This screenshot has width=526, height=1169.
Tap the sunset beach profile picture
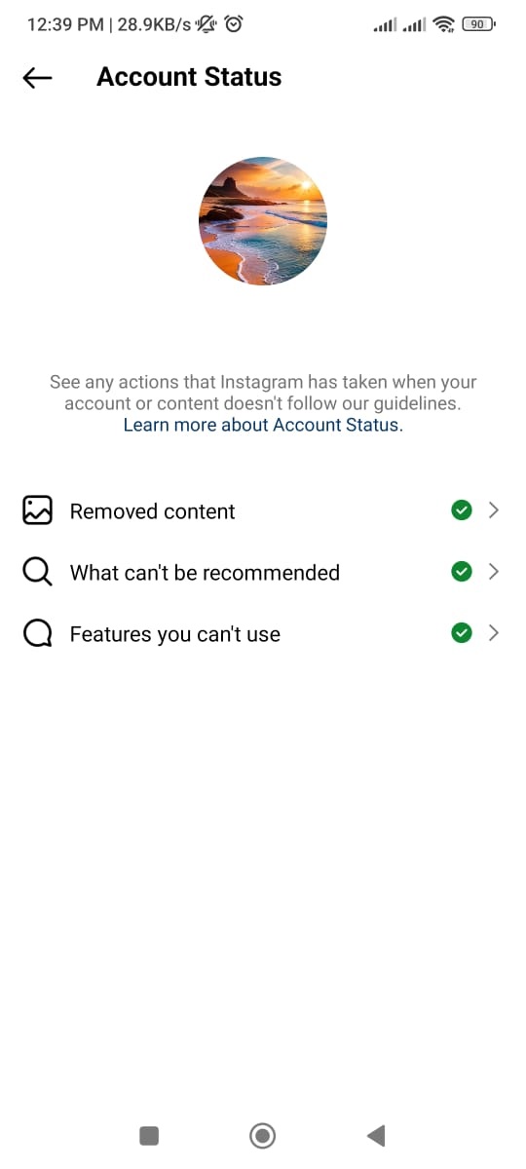click(x=263, y=220)
